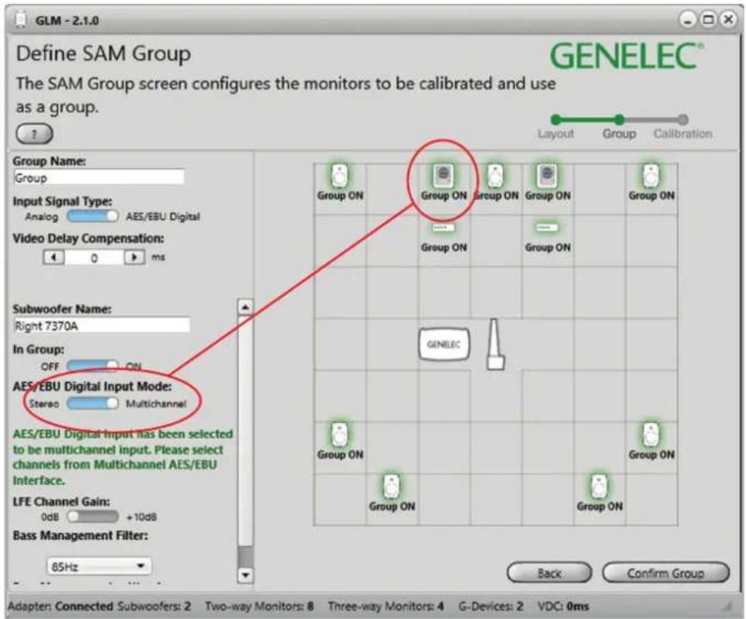The image size is (746, 619).
Task: Click the VDC: 0ms status text
Action: point(563,607)
